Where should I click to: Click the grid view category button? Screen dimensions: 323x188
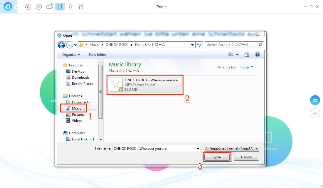click(315, 113)
